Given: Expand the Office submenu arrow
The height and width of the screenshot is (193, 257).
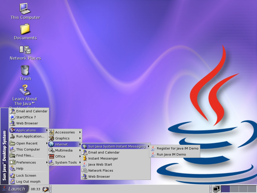Looking at the screenshot, I should point(80,156).
